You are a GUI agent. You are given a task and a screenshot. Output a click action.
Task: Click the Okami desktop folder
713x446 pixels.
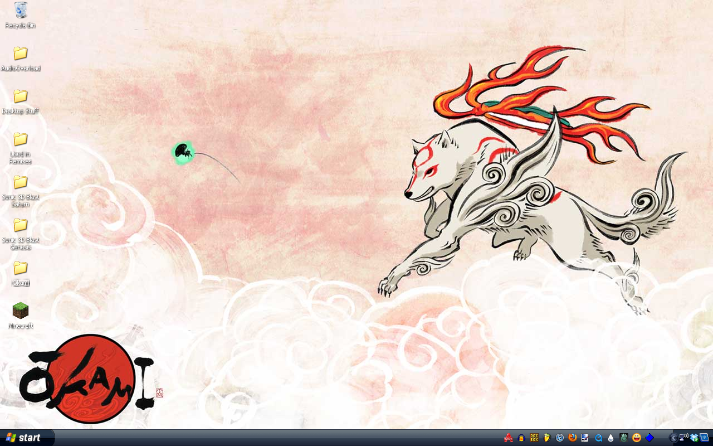(21, 268)
